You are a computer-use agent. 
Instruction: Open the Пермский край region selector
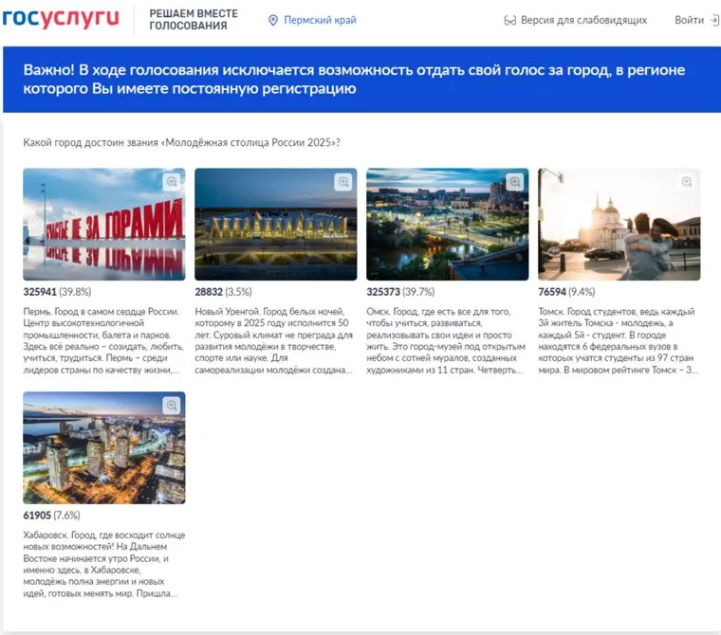tap(320, 20)
